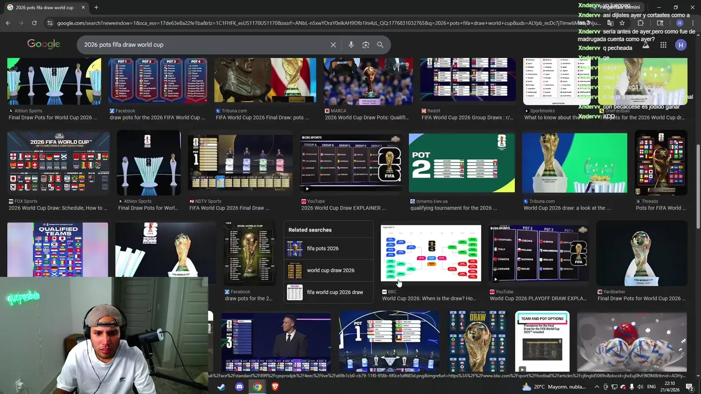
Task: Open Google apps grid menu
Action: tap(663, 45)
